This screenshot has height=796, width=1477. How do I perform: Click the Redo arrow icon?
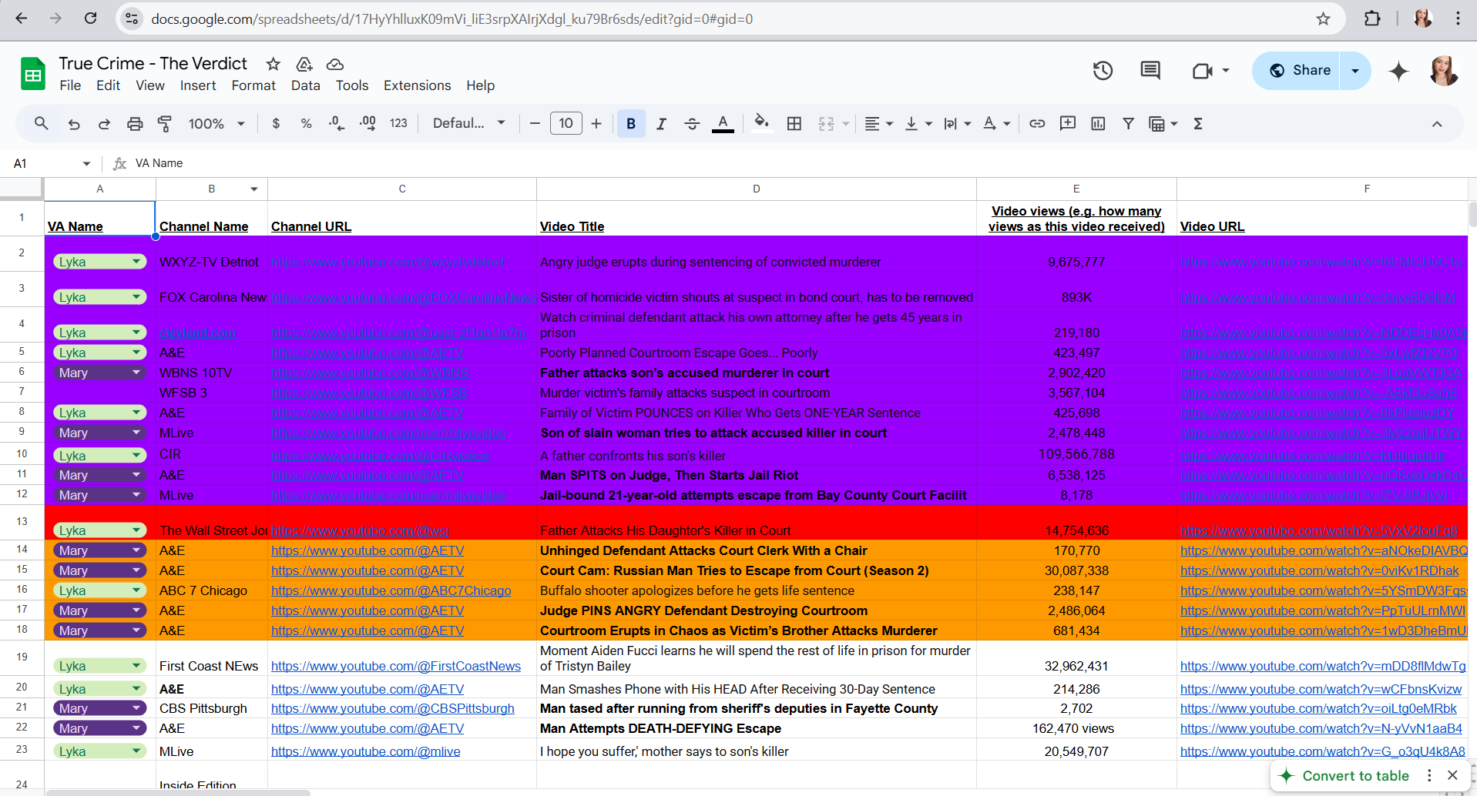coord(104,123)
